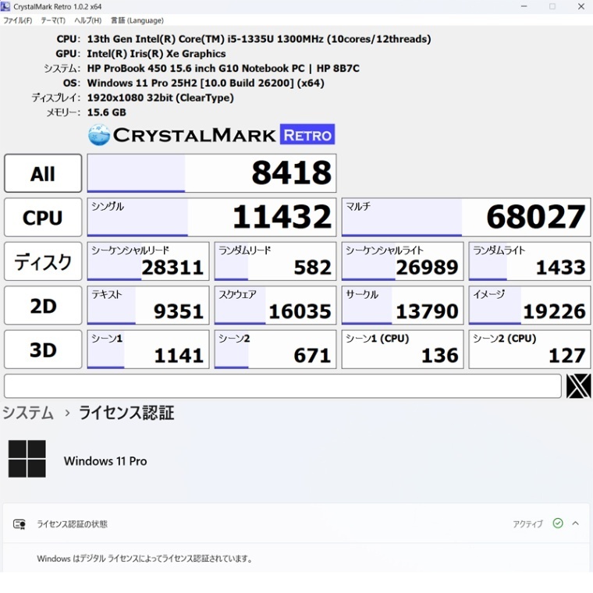
Task: Click the システム breadcrumb link
Action: pyautogui.click(x=28, y=413)
